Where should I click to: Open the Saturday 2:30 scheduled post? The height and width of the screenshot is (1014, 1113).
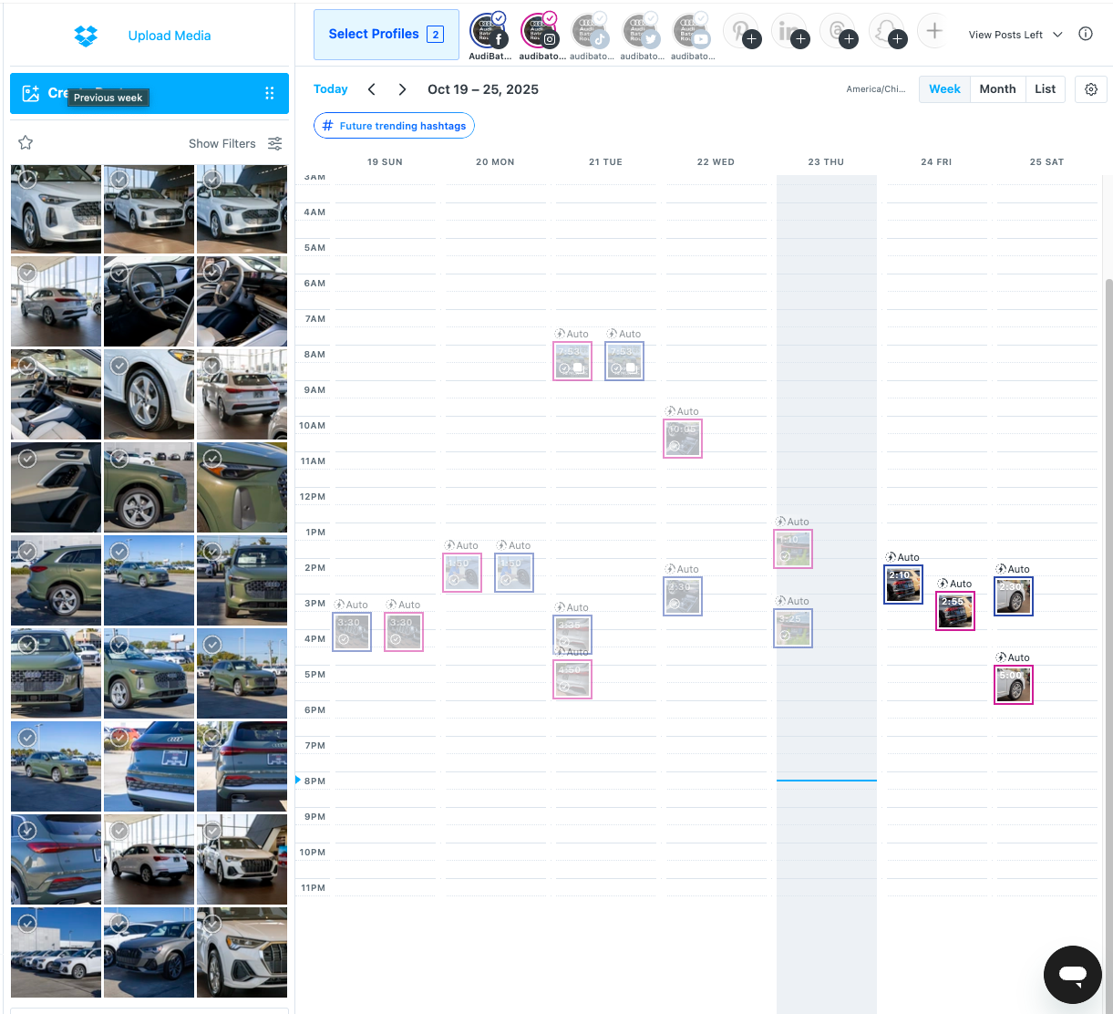pos(1014,596)
